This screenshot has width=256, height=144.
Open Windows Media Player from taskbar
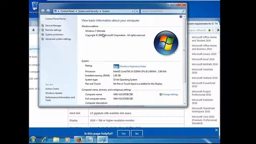(x=67, y=140)
